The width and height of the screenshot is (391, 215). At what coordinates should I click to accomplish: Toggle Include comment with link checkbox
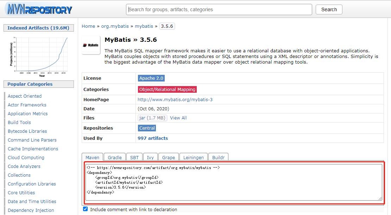coord(85,209)
